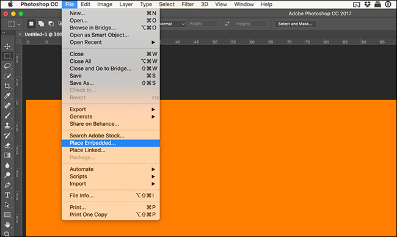Close the Untitled-1 document tab
Screen dimensions: 397x237
(x=20, y=34)
